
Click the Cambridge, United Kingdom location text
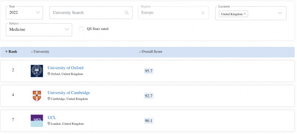[69, 99]
